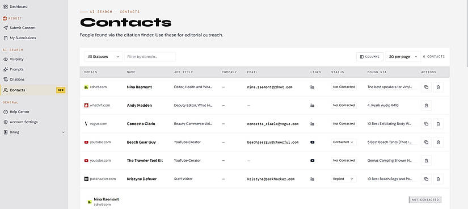Click LinkedIn icon for Concetta Ciarlo

[312, 124]
